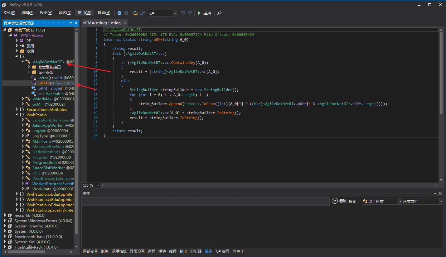Open the 所有文件 search scope dropdown
This screenshot has height=257, width=446.
(441, 202)
